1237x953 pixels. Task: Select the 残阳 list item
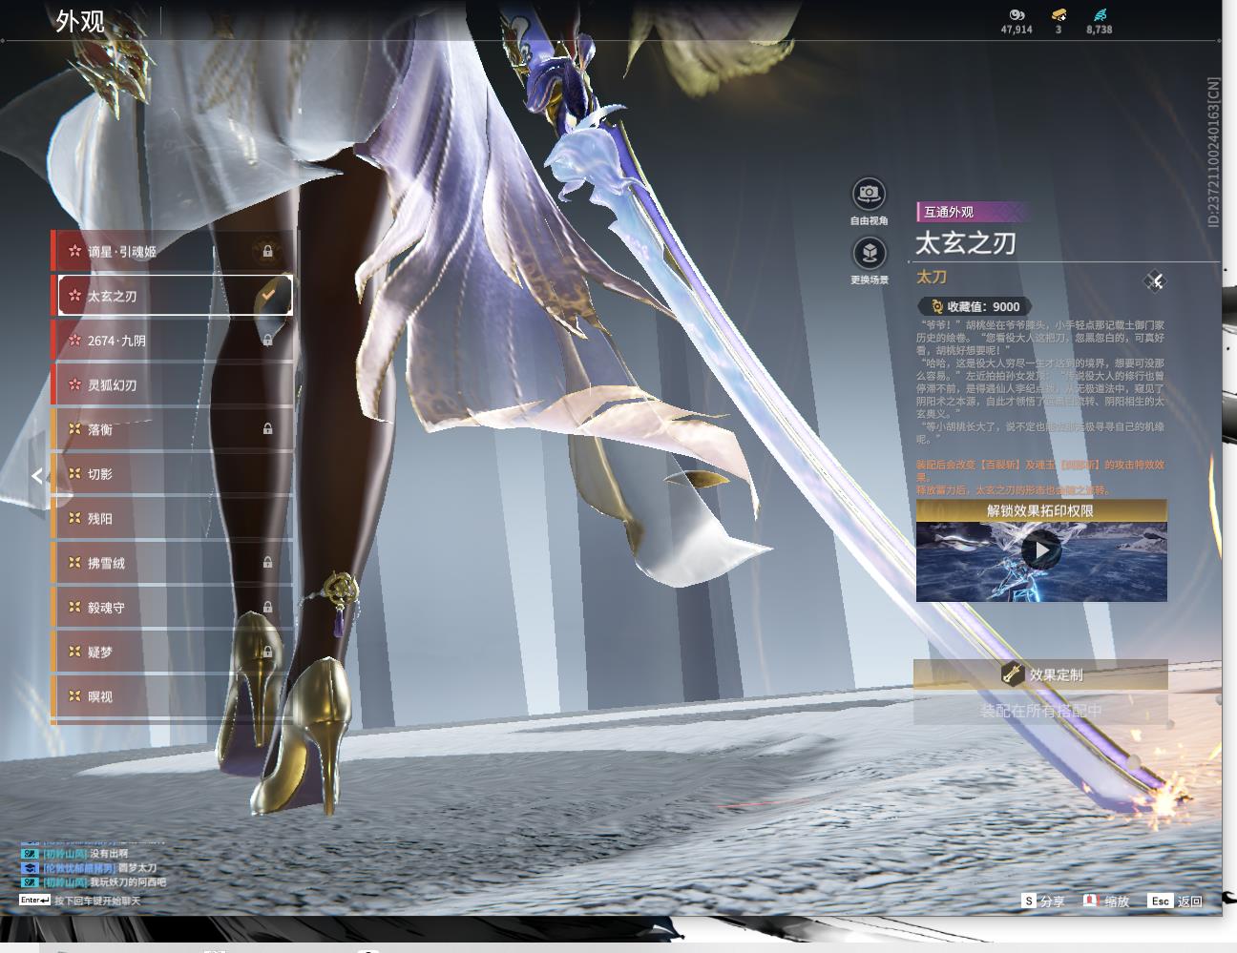tap(172, 518)
